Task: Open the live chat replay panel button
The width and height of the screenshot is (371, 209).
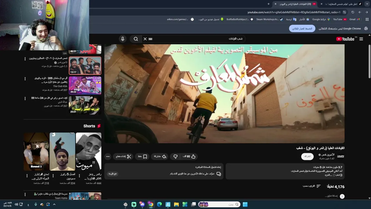Action: [113, 174]
